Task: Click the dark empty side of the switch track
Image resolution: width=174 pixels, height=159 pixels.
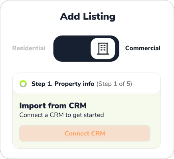Action: point(73,49)
